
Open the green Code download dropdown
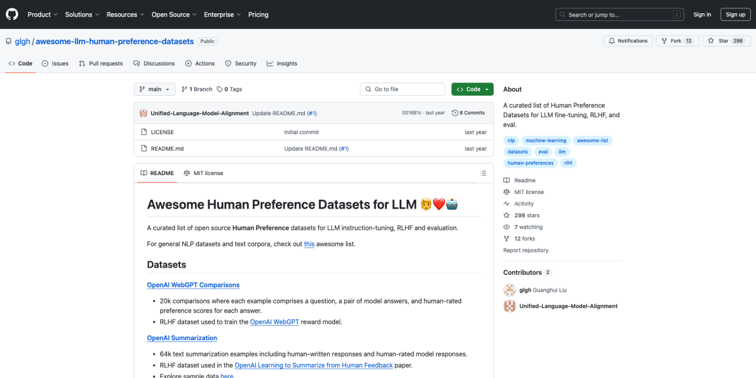(x=472, y=89)
